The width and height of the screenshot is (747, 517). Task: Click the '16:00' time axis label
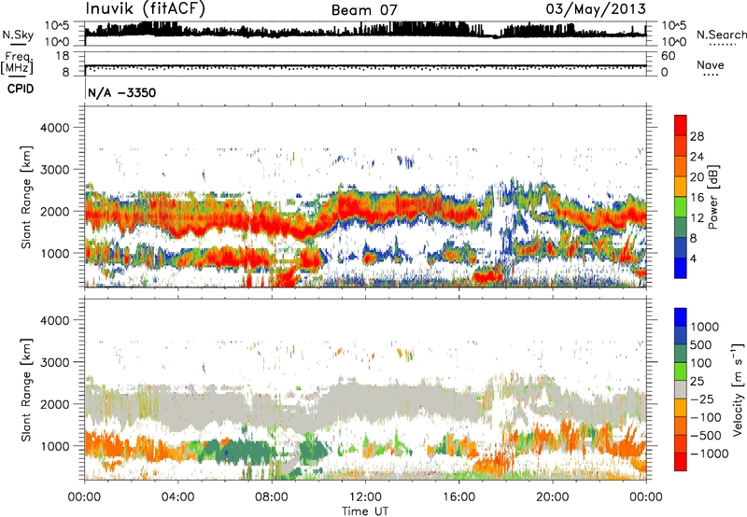[458, 497]
